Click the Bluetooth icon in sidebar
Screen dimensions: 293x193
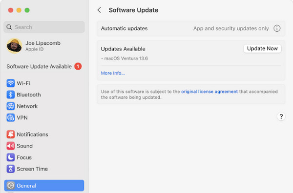pyautogui.click(x=11, y=95)
